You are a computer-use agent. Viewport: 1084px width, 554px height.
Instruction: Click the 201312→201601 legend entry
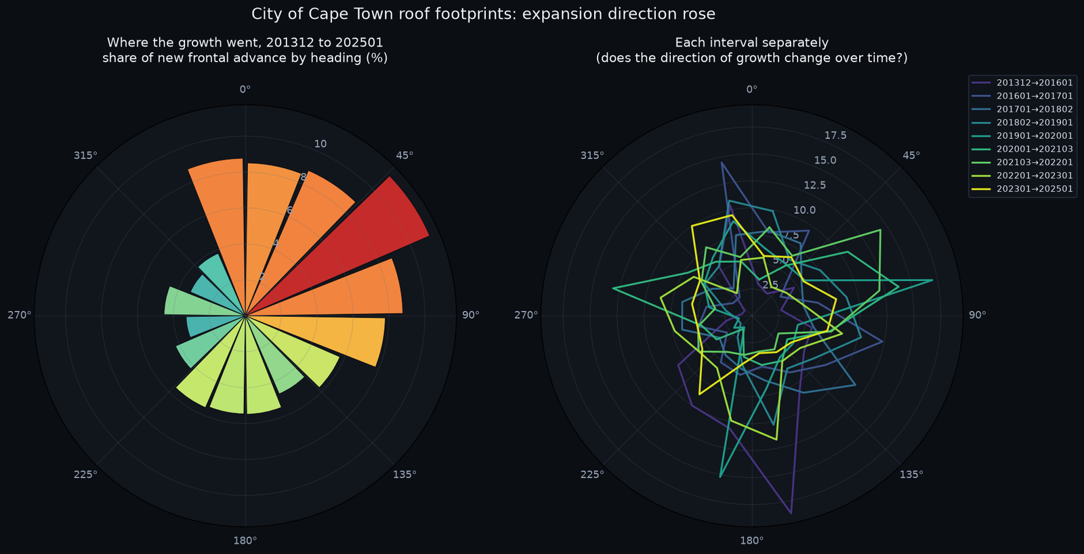(1023, 83)
